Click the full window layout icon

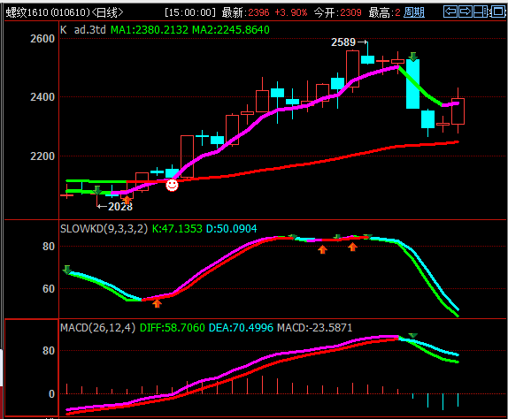point(497,12)
